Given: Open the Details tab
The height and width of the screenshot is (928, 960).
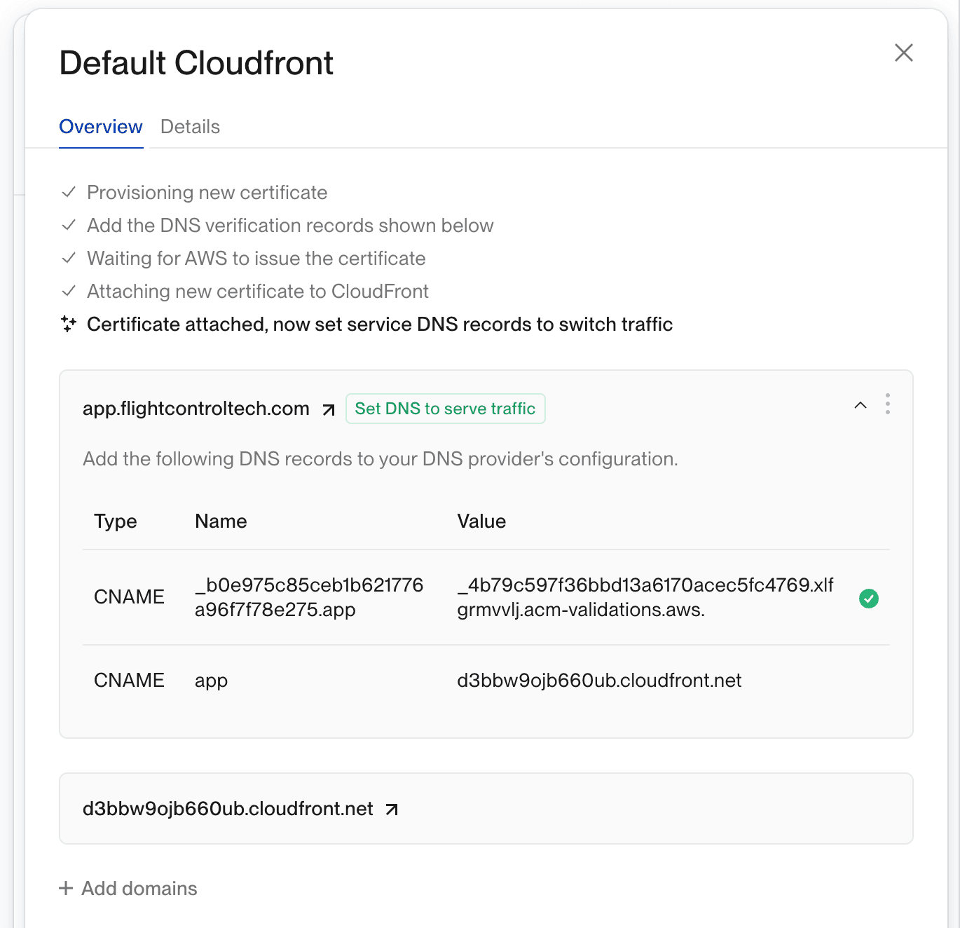Looking at the screenshot, I should (190, 127).
